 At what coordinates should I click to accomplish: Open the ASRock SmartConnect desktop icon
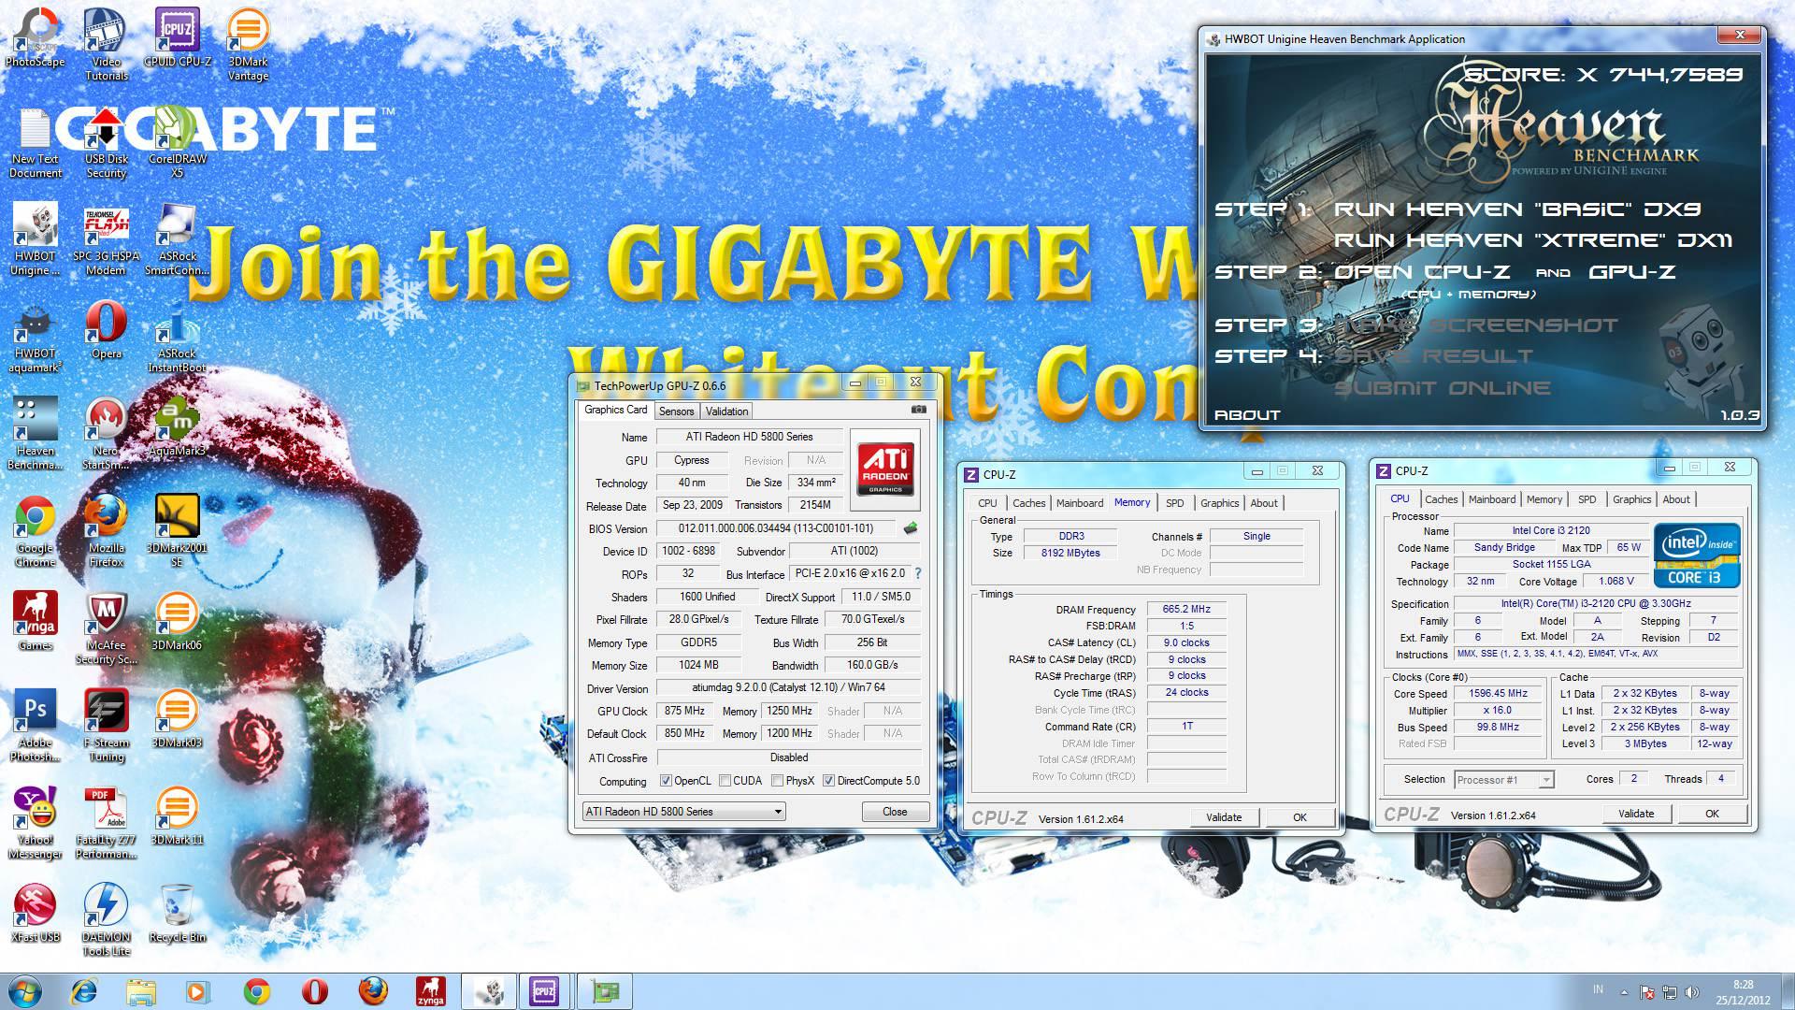(178, 240)
